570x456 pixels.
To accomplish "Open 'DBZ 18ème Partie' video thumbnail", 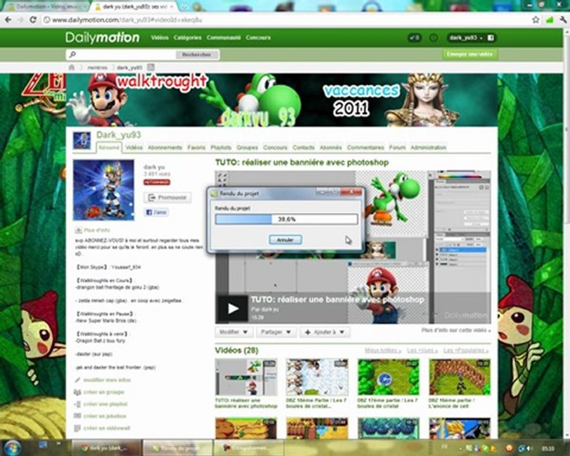I will pos(317,377).
